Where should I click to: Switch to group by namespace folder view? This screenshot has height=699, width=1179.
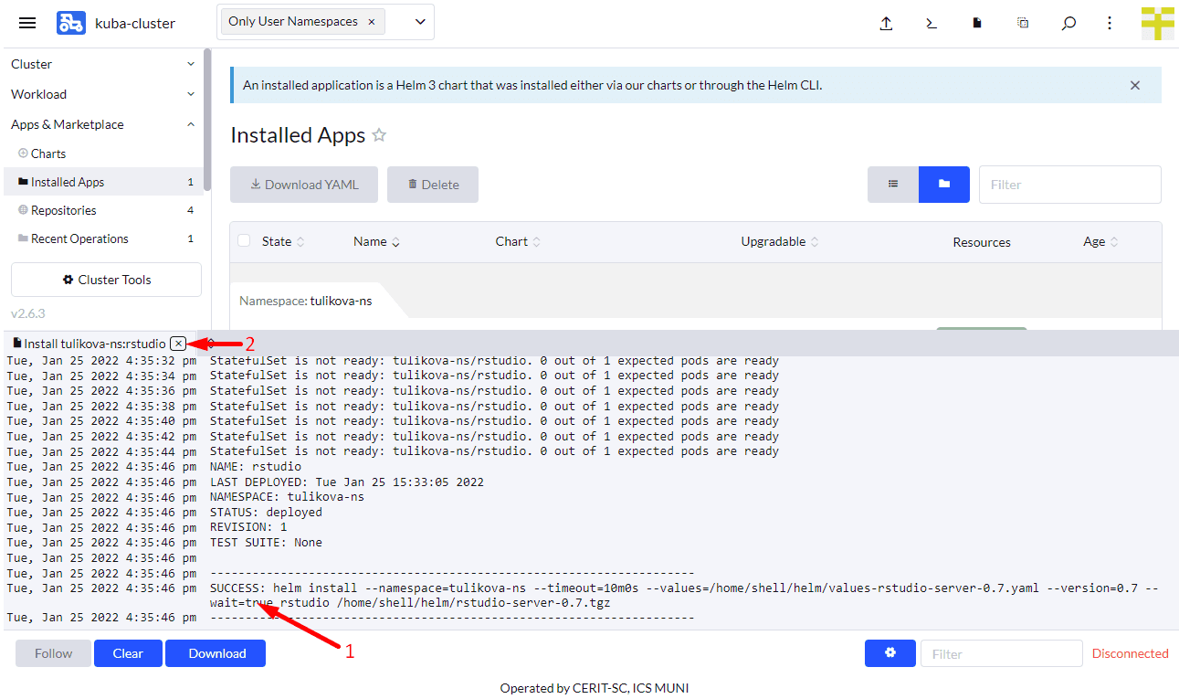coord(944,185)
